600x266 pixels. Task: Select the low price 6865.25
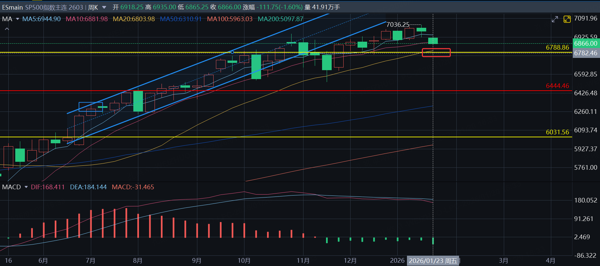click(197, 7)
